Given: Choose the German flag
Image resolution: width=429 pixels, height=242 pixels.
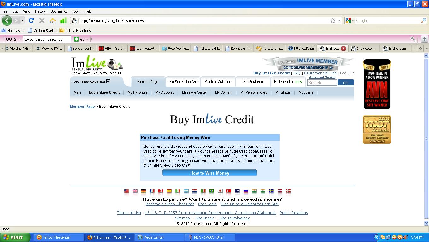Looking at the screenshot, I should tap(144, 191).
